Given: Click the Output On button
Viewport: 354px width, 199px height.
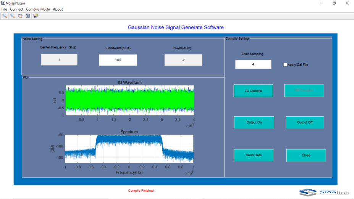Looking at the screenshot, I should pyautogui.click(x=254, y=122).
